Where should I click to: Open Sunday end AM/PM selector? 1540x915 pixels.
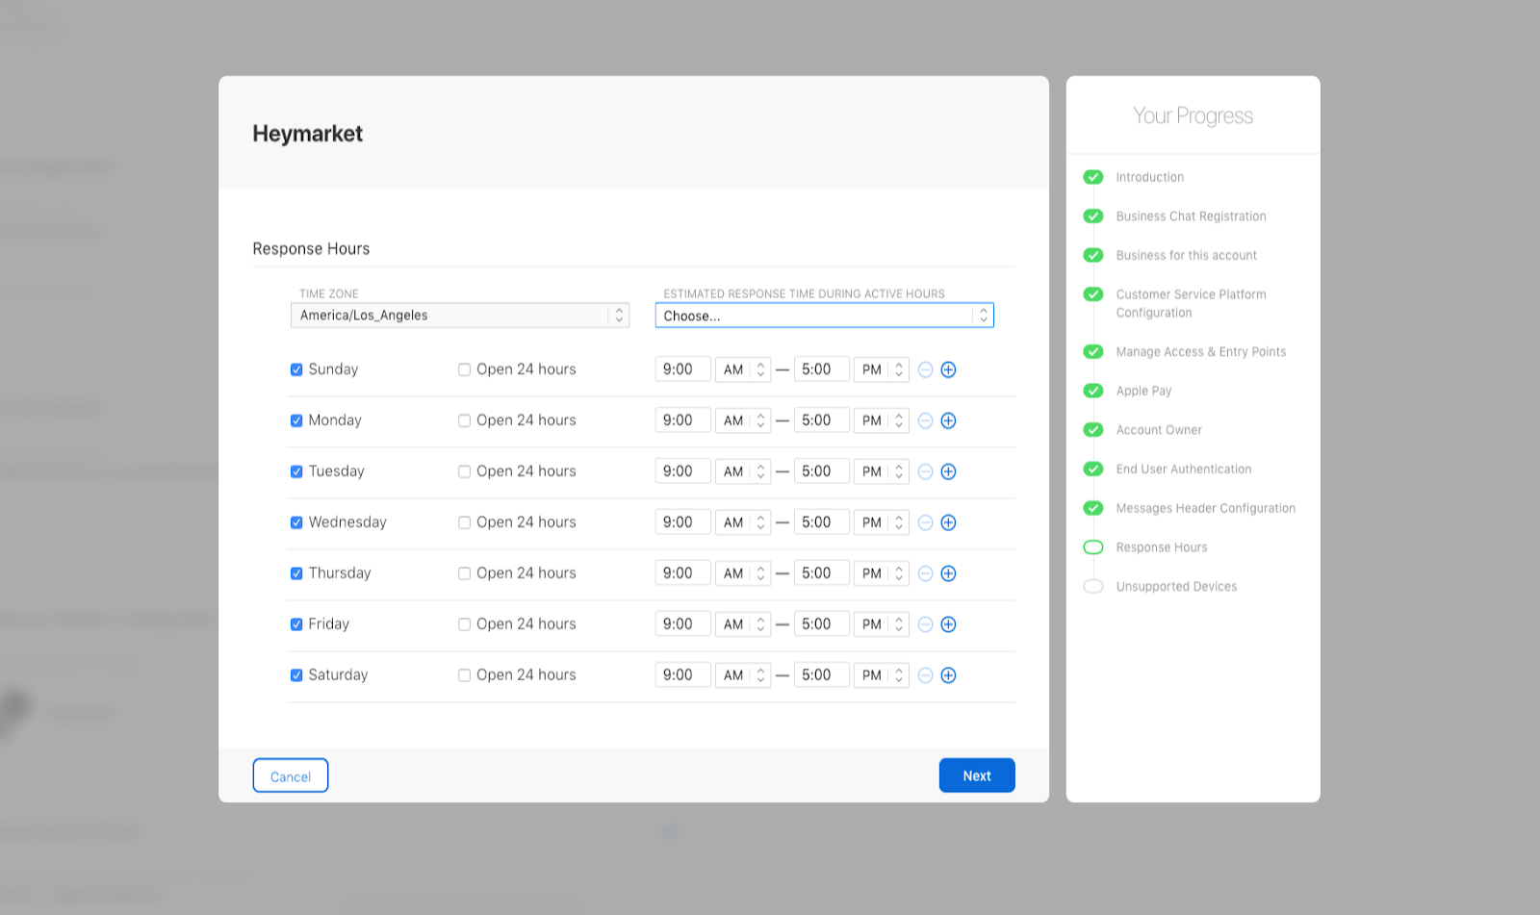[x=882, y=369]
